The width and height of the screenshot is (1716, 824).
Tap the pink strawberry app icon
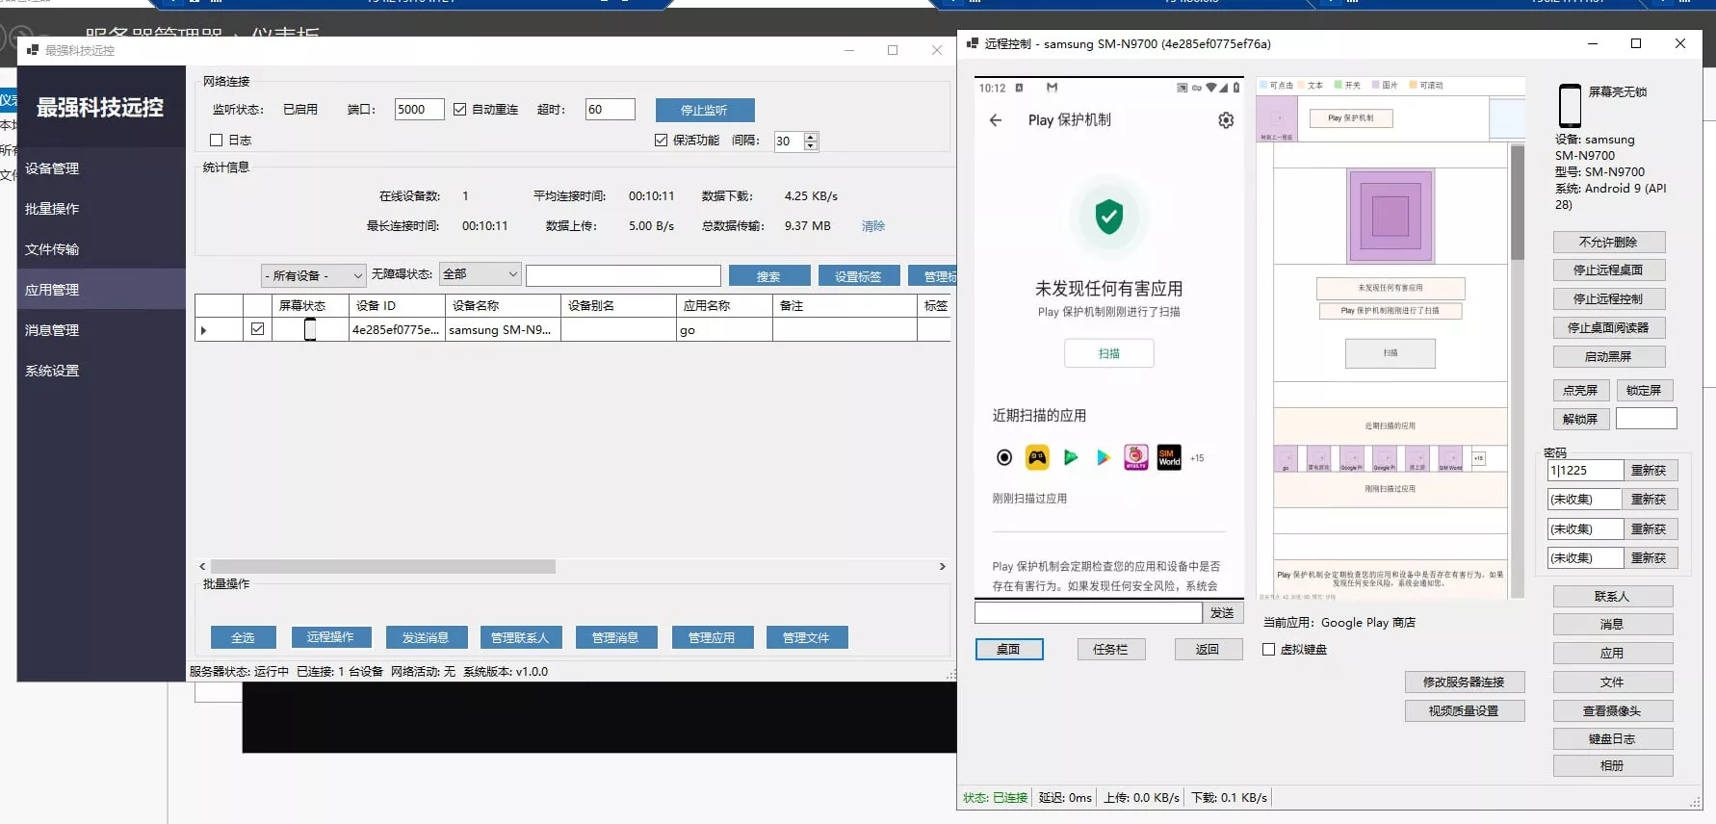point(1136,457)
